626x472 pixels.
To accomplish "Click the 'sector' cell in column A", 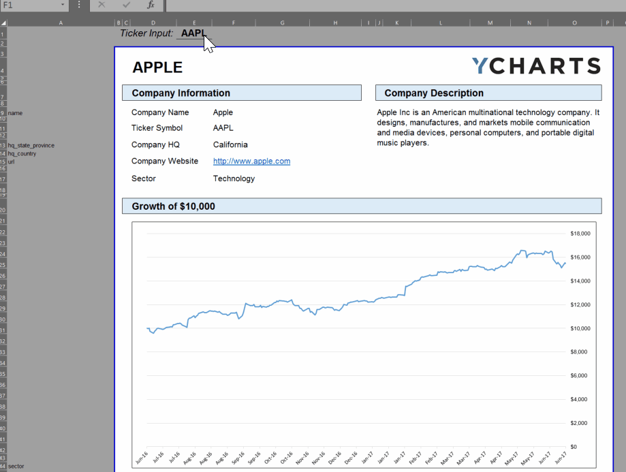I will (16, 466).
